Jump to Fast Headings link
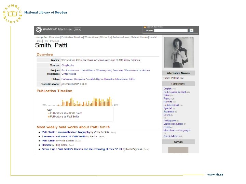This screenshot has height=184, width=246. coord(51,41)
